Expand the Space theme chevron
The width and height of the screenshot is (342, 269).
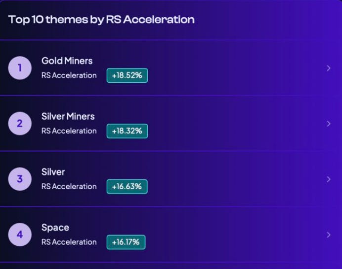point(329,235)
